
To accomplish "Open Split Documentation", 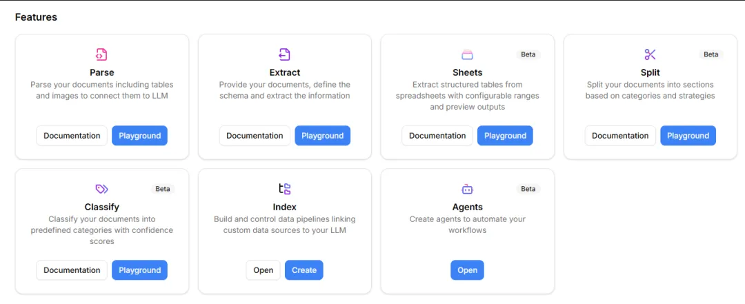I will (x=620, y=136).
